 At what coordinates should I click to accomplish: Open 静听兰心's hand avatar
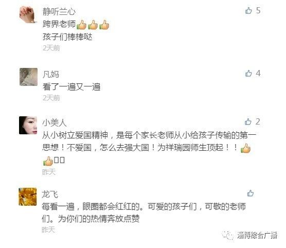click(x=28, y=14)
